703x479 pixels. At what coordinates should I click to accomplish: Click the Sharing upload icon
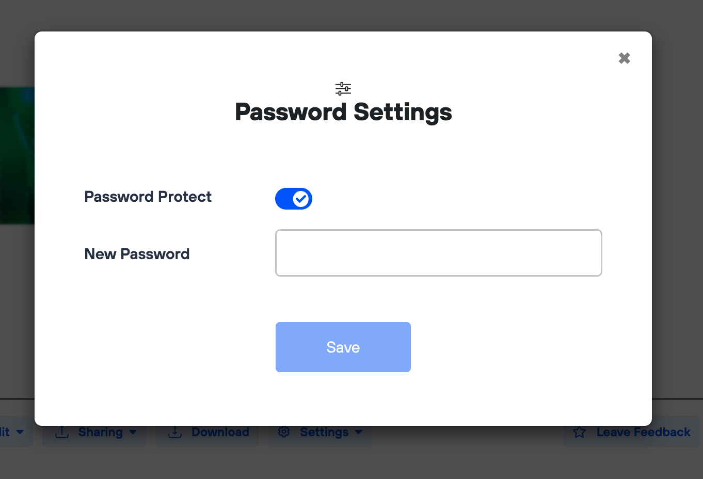point(62,432)
